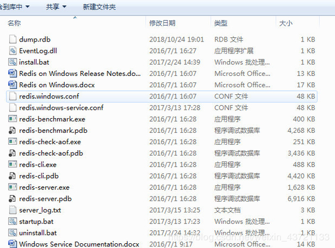Click the RDB 文件 type cell

point(229,40)
